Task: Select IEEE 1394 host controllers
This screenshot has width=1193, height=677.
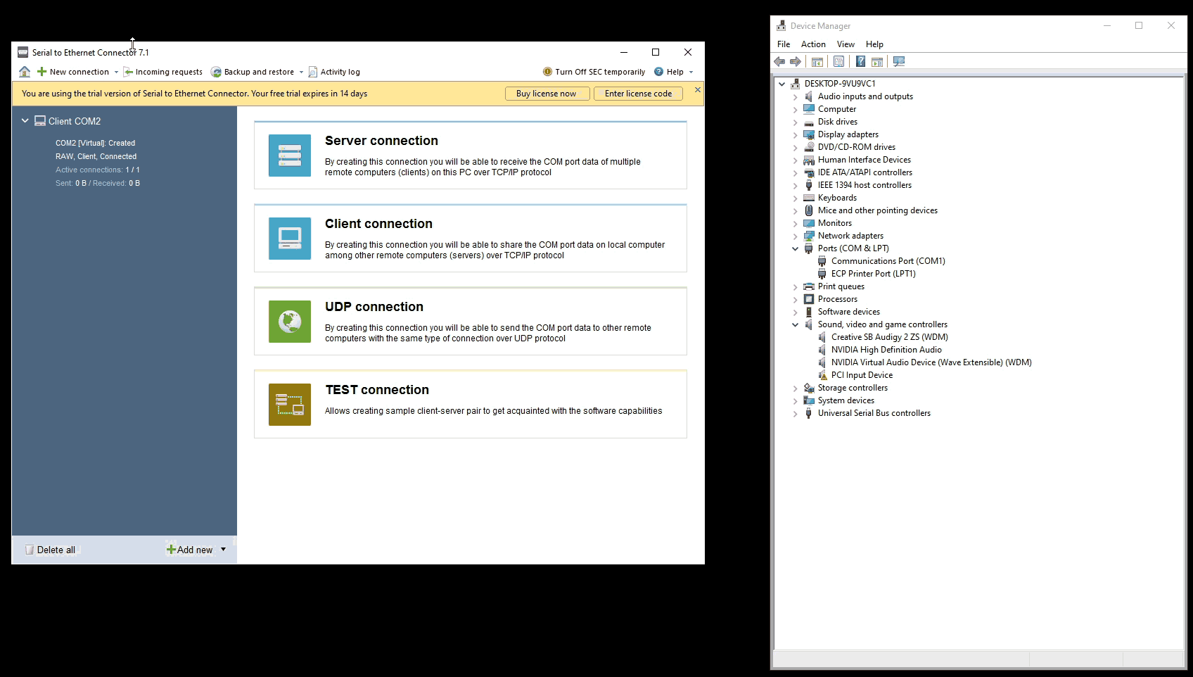Action: pos(865,185)
